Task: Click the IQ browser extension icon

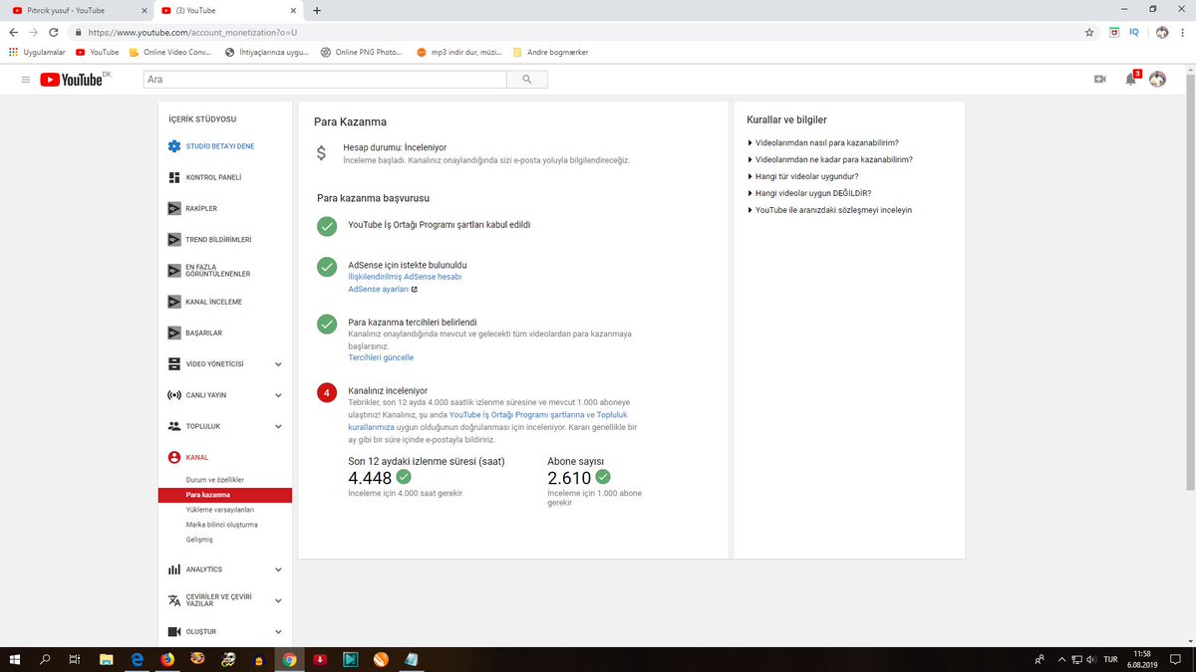Action: click(x=1134, y=32)
